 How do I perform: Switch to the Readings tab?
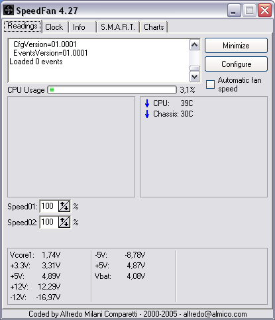[x=23, y=27]
